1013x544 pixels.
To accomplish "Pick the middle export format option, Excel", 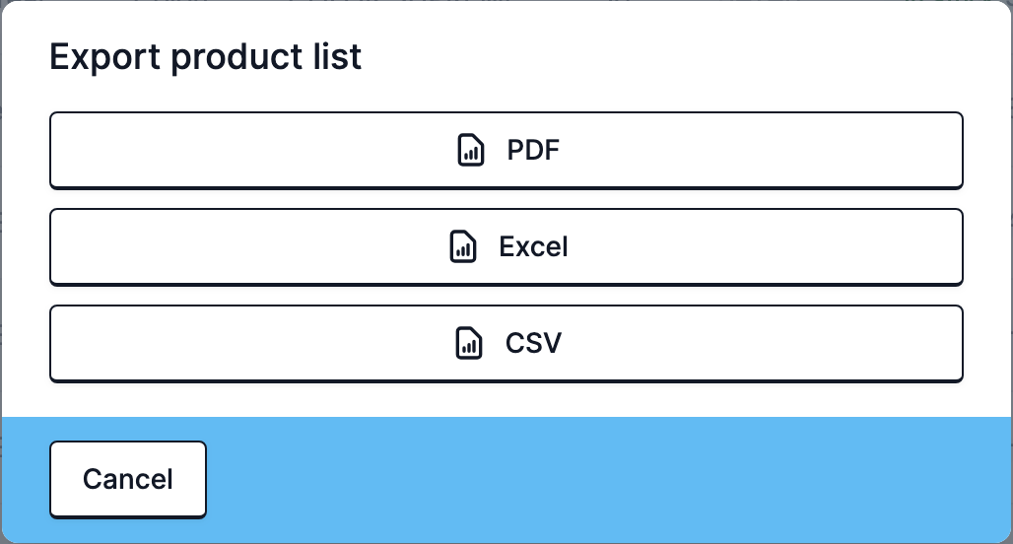I will (x=506, y=246).
